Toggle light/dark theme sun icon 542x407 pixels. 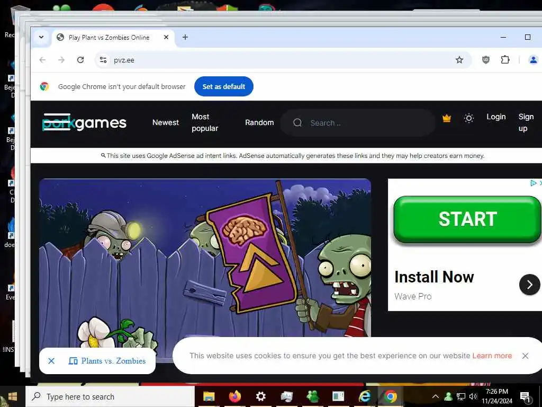469,118
